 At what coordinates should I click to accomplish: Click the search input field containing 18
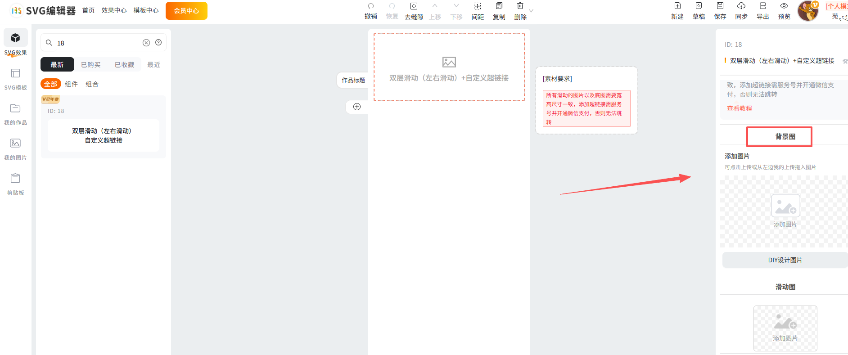97,43
